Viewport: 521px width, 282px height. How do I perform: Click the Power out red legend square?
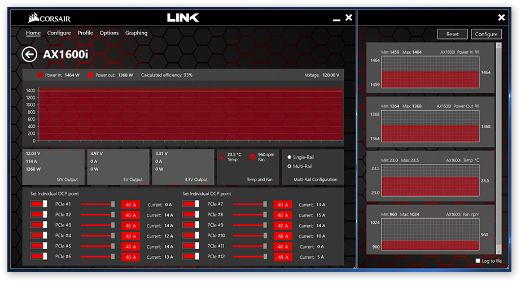(90, 75)
